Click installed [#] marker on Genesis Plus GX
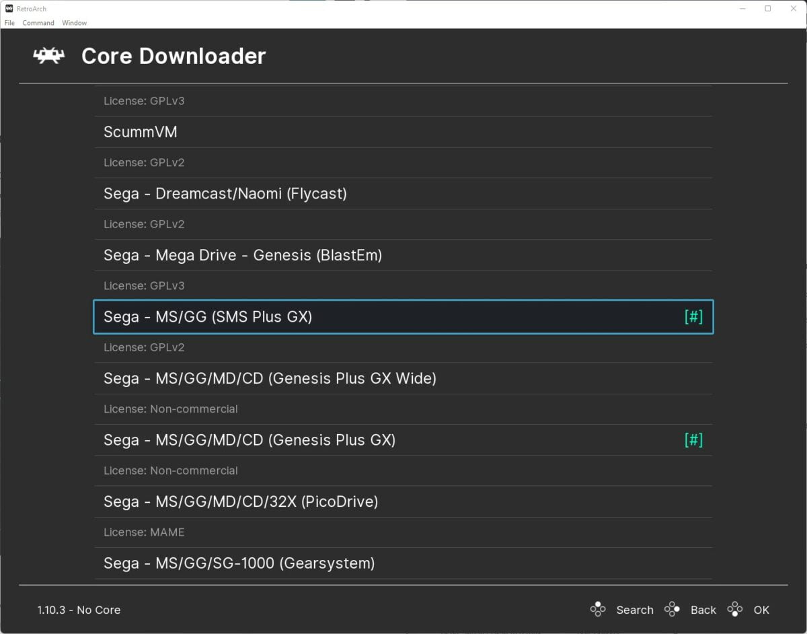 tap(693, 440)
